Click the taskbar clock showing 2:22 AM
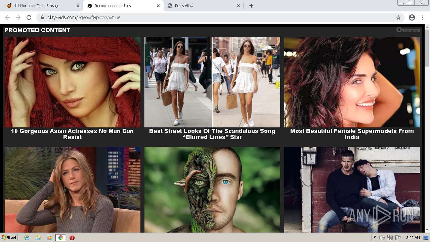The height and width of the screenshot is (242, 430). pos(413,238)
